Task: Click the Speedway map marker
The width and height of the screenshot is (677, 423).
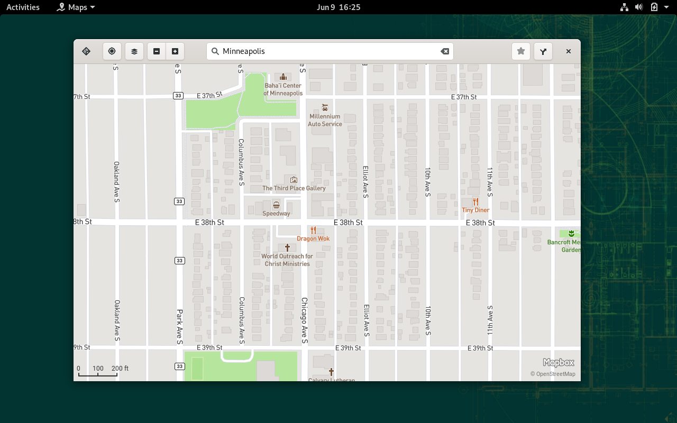Action: click(276, 205)
